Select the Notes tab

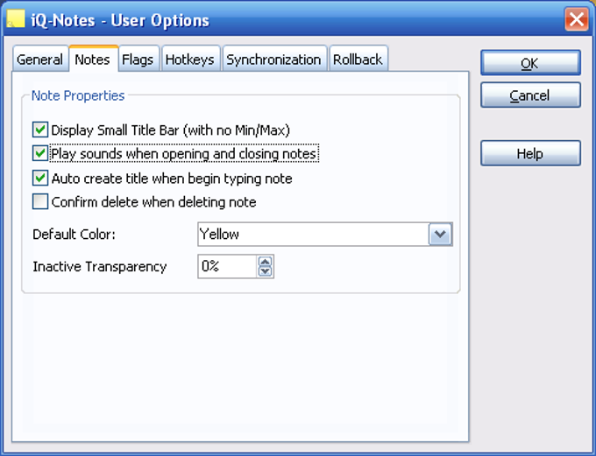[x=92, y=60]
